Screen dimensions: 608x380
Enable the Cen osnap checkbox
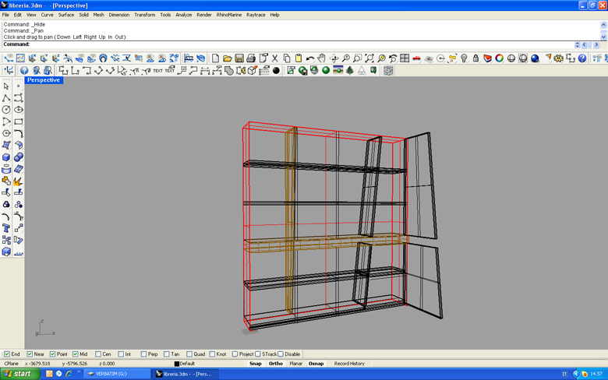pyautogui.click(x=98, y=354)
